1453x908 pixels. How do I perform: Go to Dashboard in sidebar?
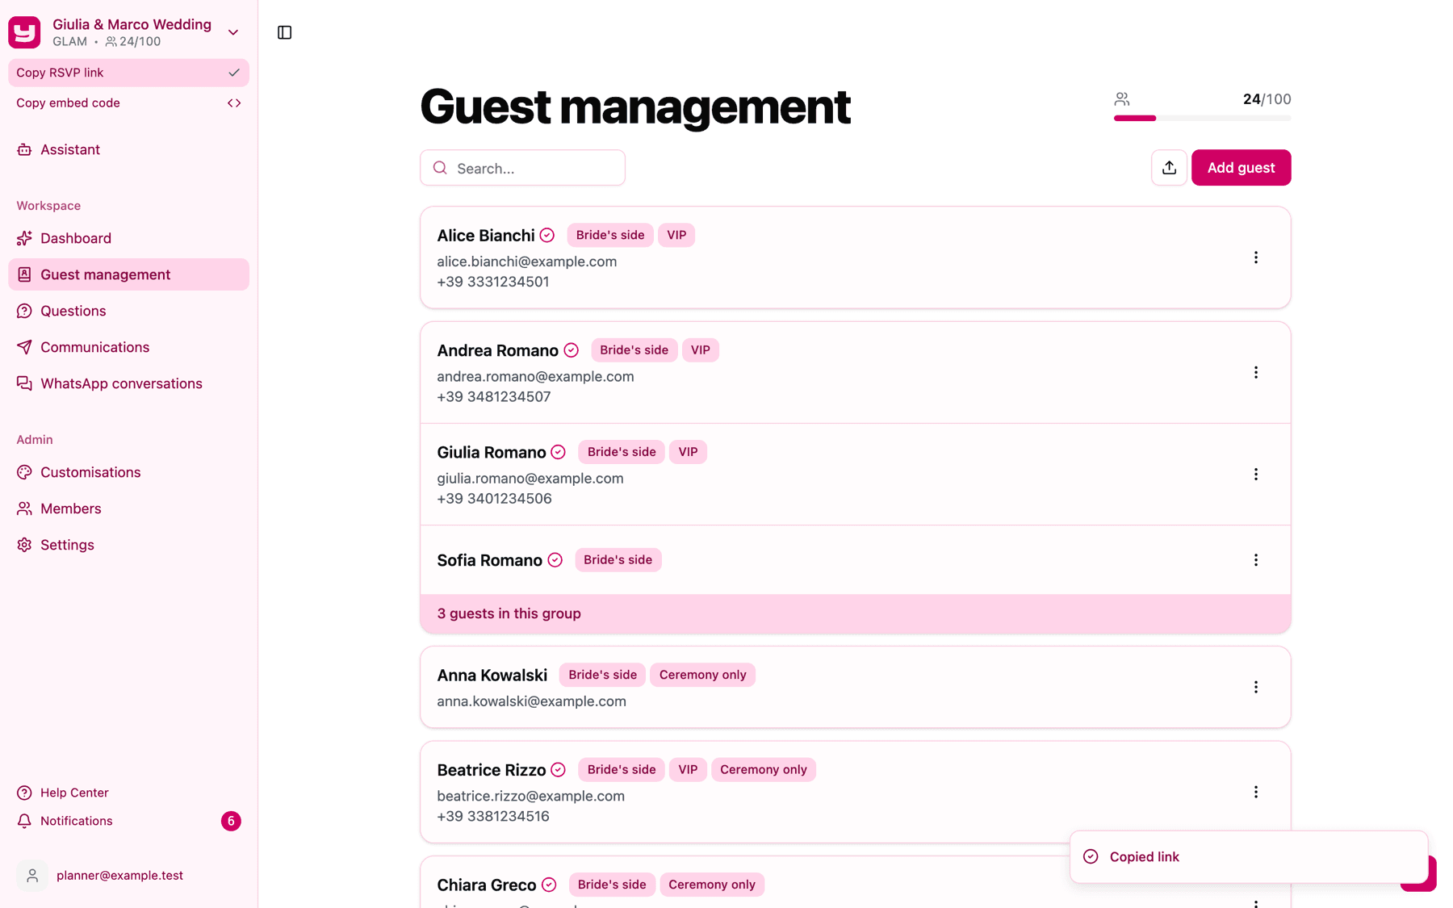tap(129, 238)
